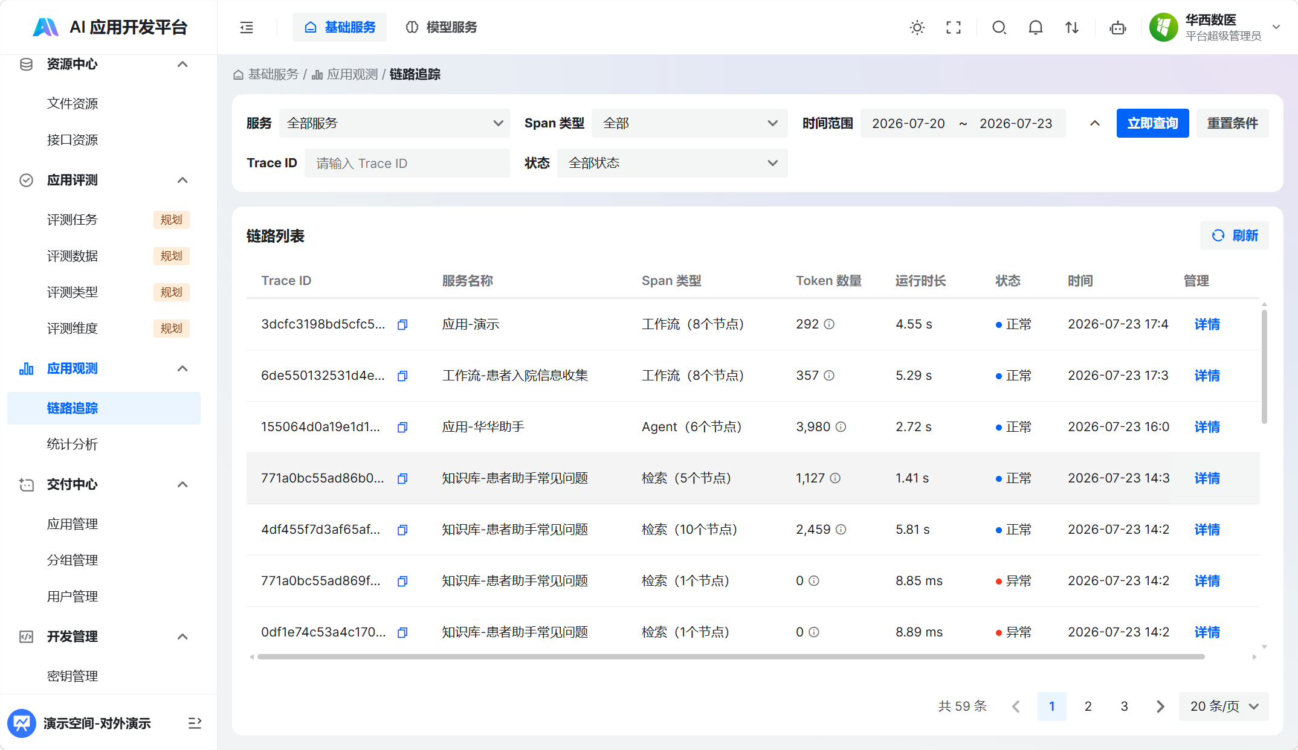Copy Trace ID 3dcfc3198bd5cfc5
Viewport: 1298px width, 750px height.
[x=402, y=325]
